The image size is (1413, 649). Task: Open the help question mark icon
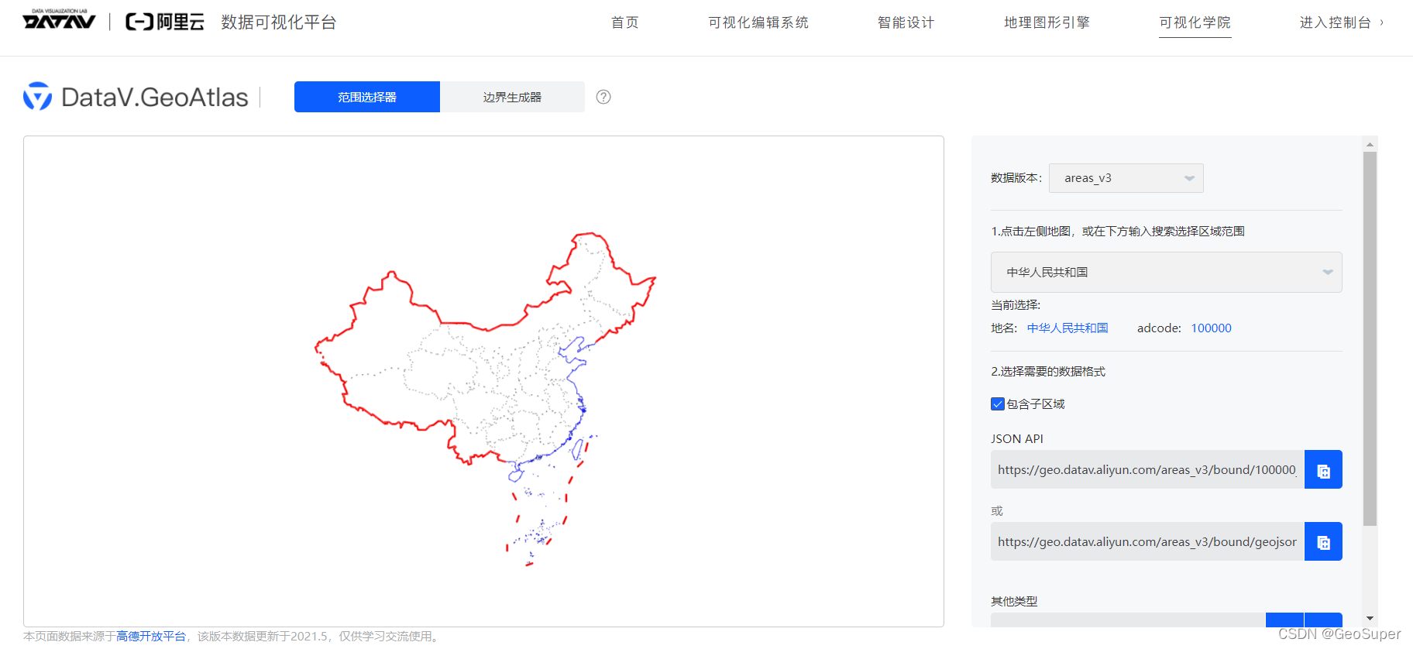point(603,97)
